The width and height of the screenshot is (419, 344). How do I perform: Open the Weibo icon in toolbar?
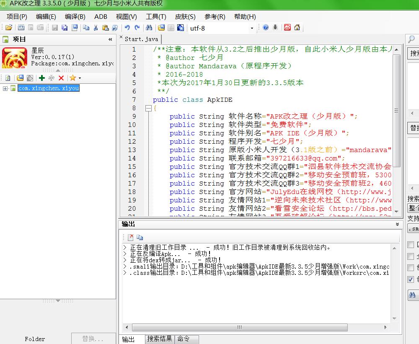pos(287,28)
